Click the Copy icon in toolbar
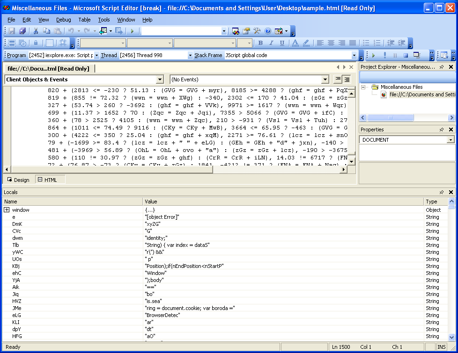 pyautogui.click(x=46, y=31)
